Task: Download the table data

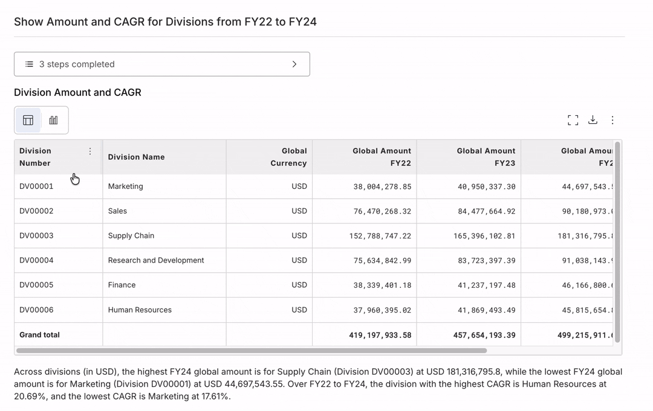Action: [593, 120]
